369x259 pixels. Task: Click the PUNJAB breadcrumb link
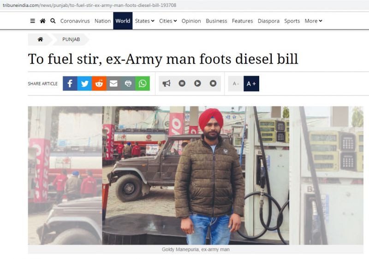pyautogui.click(x=71, y=39)
